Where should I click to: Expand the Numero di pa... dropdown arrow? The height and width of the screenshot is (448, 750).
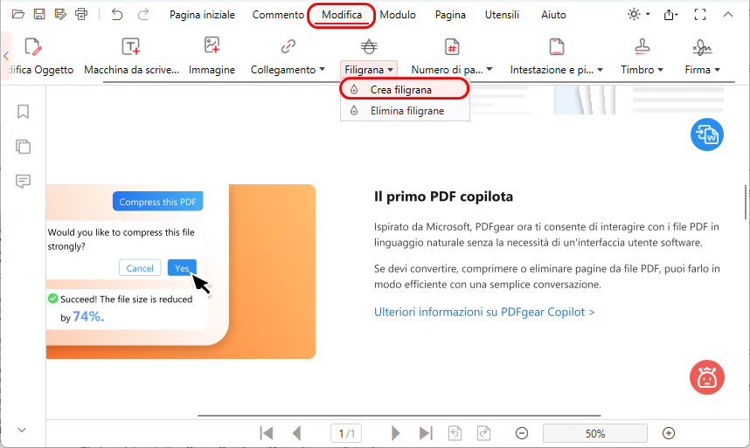[490, 69]
